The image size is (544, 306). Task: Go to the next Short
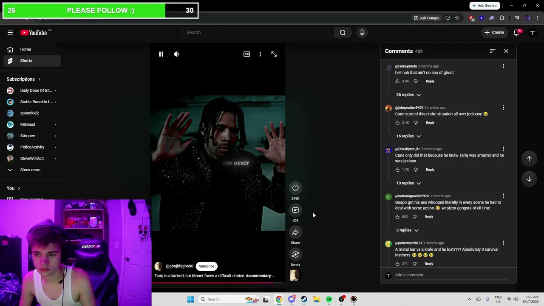pos(529,179)
